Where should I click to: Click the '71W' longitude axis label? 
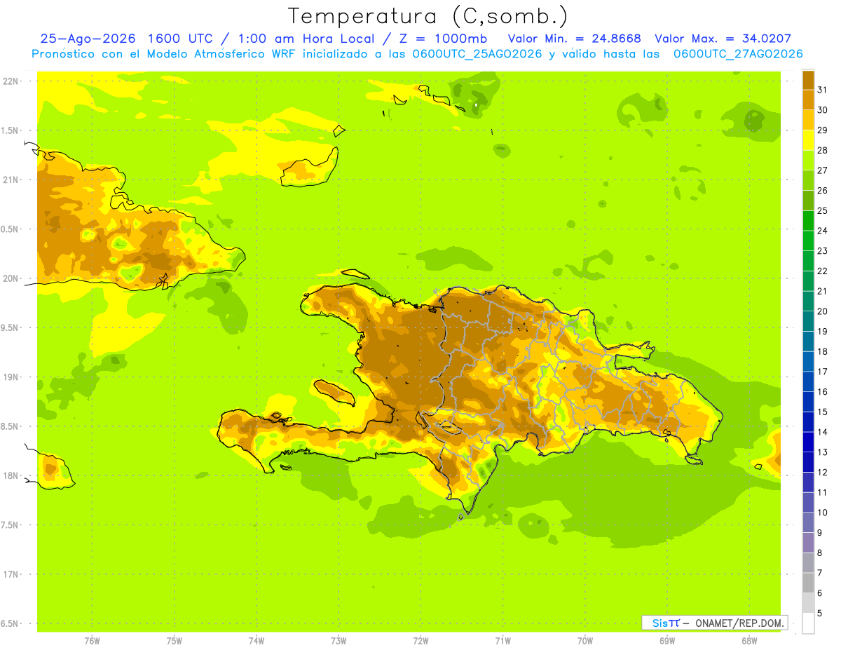(502, 641)
